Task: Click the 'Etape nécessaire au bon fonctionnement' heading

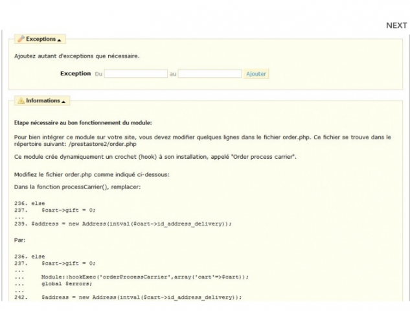Action: (x=82, y=122)
